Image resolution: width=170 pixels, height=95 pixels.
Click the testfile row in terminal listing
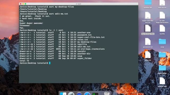tap(53, 44)
